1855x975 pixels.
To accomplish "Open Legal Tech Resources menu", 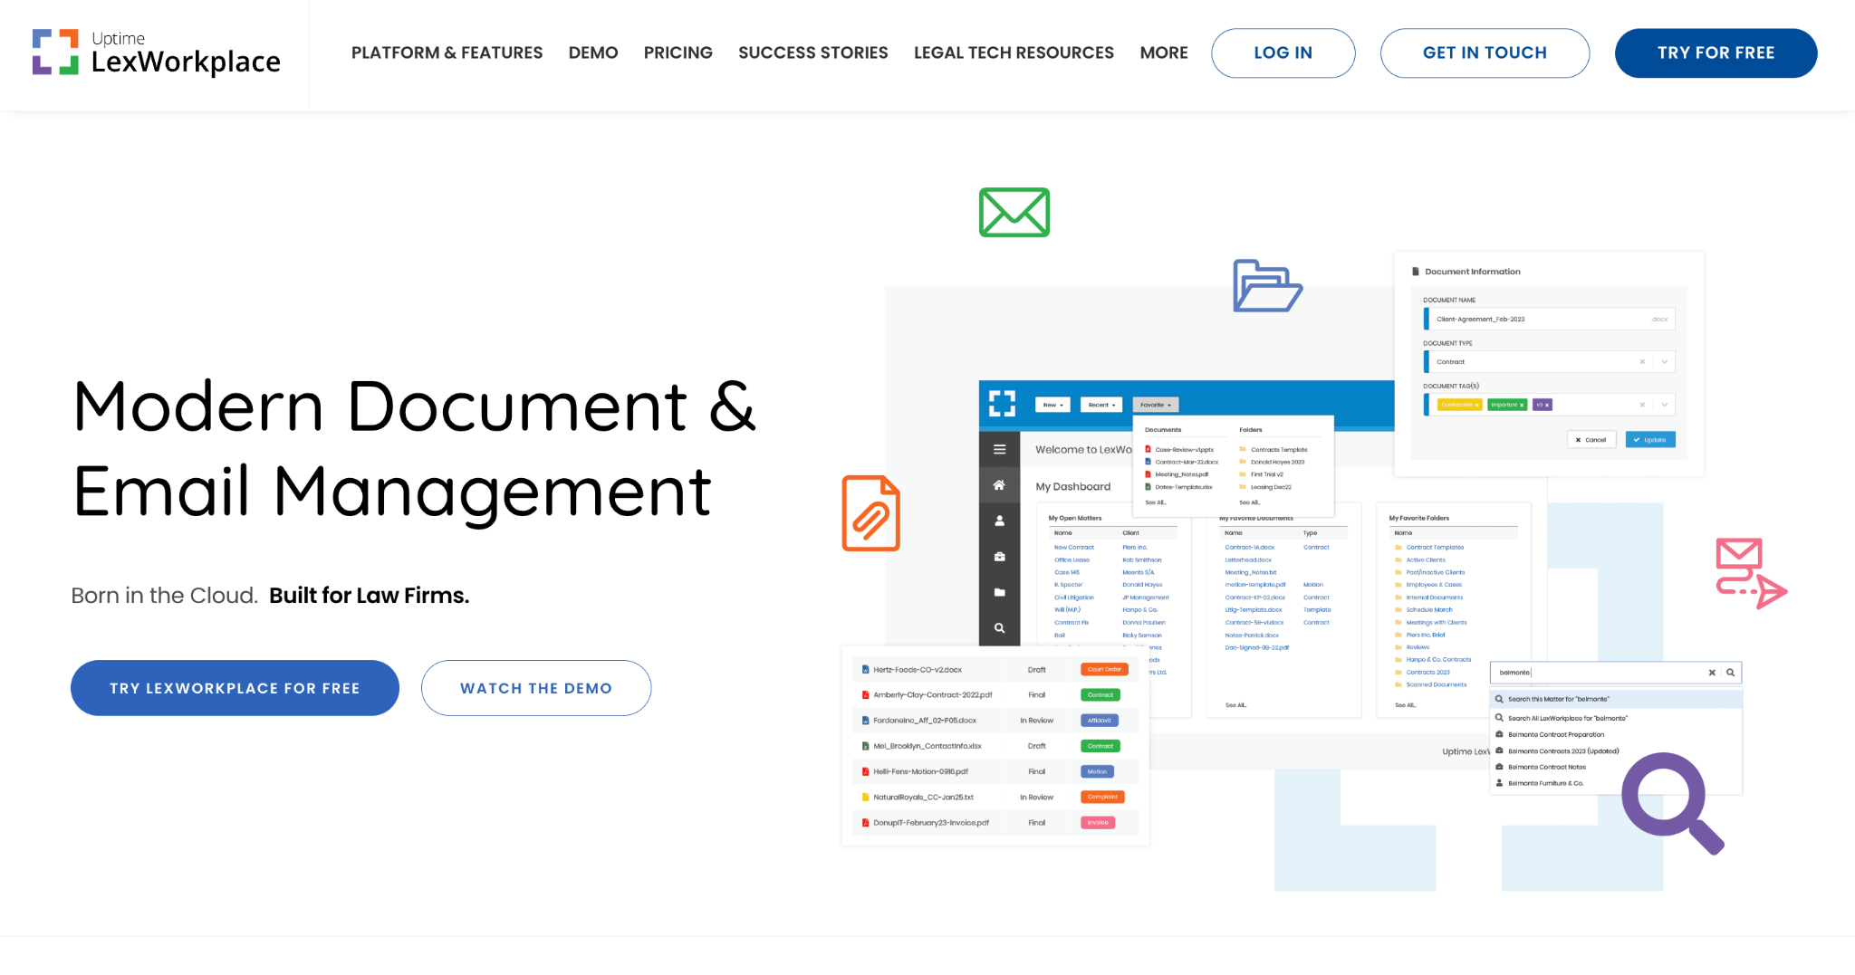I will click(1014, 53).
